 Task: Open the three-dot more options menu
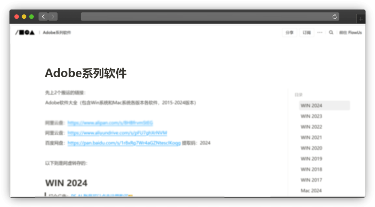(x=320, y=32)
